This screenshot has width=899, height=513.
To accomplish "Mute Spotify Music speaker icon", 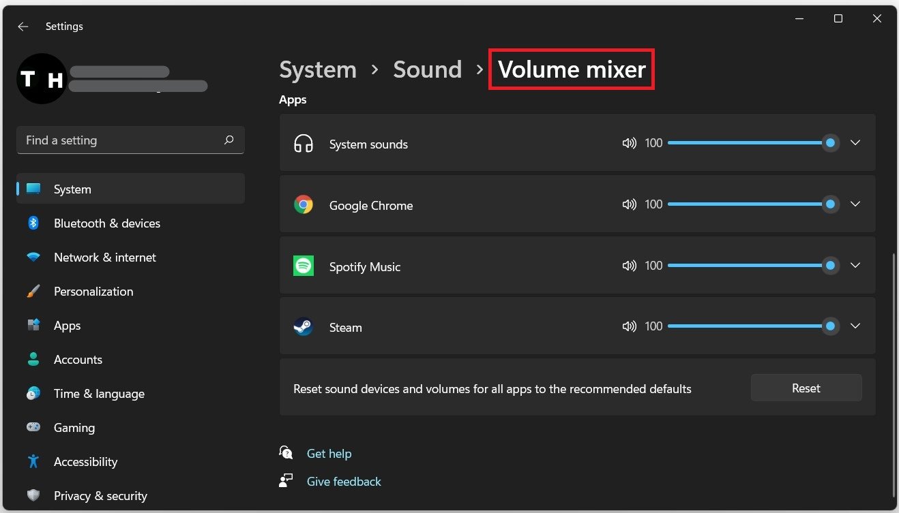I will 629,266.
